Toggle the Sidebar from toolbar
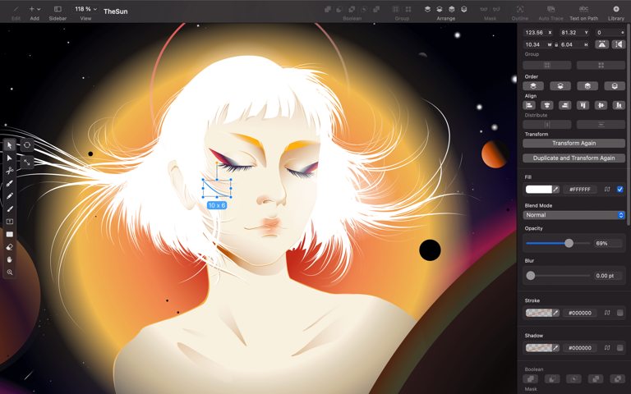Viewport: 631px width, 394px height. (58, 12)
